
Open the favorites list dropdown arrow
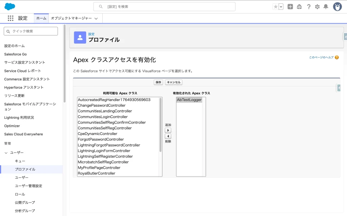281,7
